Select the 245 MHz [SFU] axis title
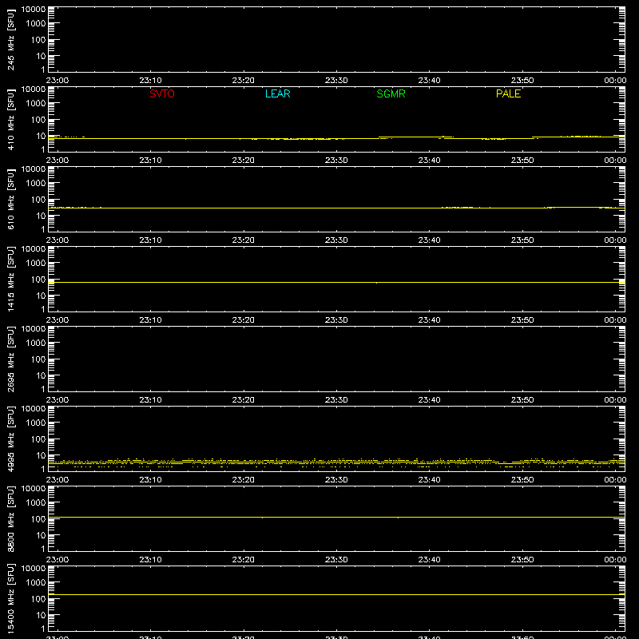 pyautogui.click(x=10, y=39)
